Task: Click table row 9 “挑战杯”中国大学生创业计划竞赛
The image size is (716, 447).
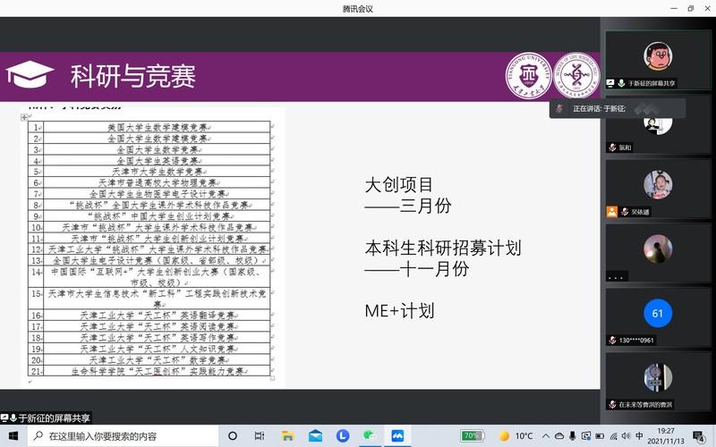Action: (157, 216)
